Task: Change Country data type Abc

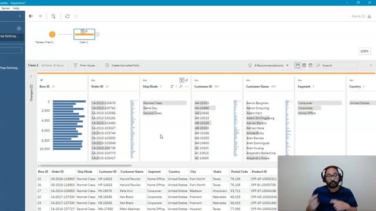Action: (351, 80)
